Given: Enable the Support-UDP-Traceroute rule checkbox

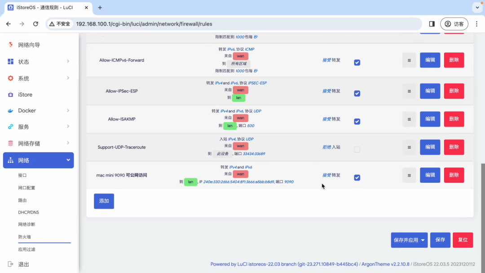Looking at the screenshot, I should [x=357, y=150].
